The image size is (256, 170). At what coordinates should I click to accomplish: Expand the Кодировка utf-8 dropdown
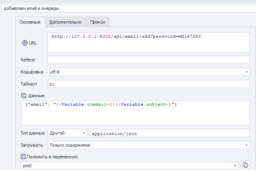pyautogui.click(x=246, y=72)
